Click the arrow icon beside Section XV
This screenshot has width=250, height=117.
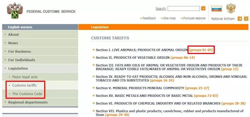click(x=93, y=96)
